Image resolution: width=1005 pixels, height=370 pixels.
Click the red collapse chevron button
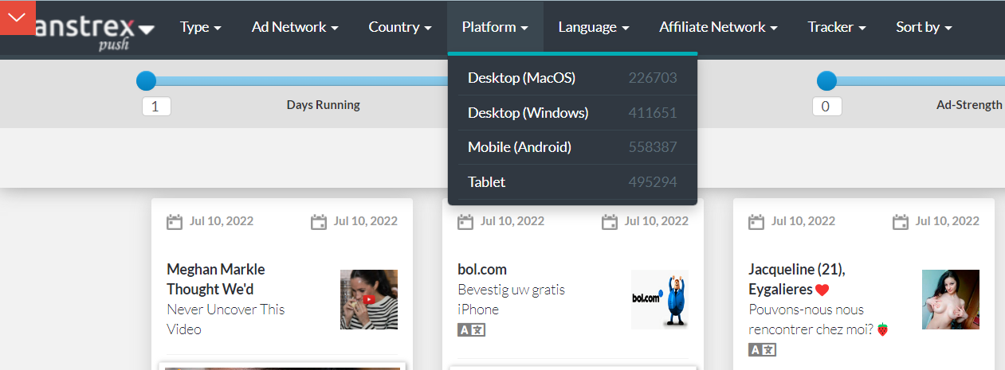[19, 17]
